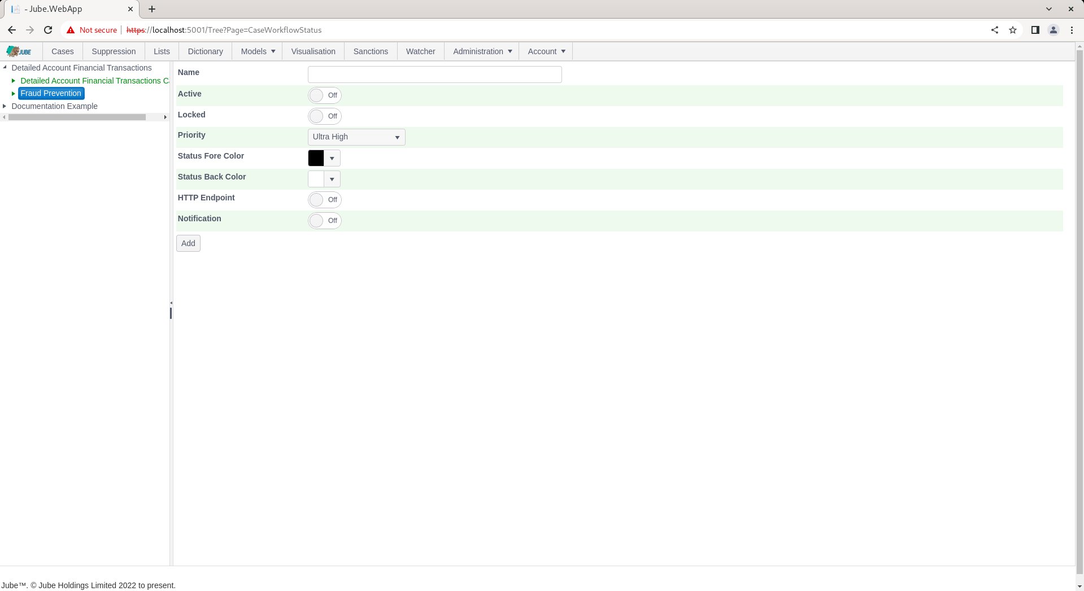The height and width of the screenshot is (591, 1084).
Task: Open the browser profile icon
Action: click(1053, 30)
